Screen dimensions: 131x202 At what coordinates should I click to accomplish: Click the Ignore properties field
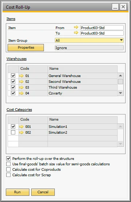(x=89, y=48)
